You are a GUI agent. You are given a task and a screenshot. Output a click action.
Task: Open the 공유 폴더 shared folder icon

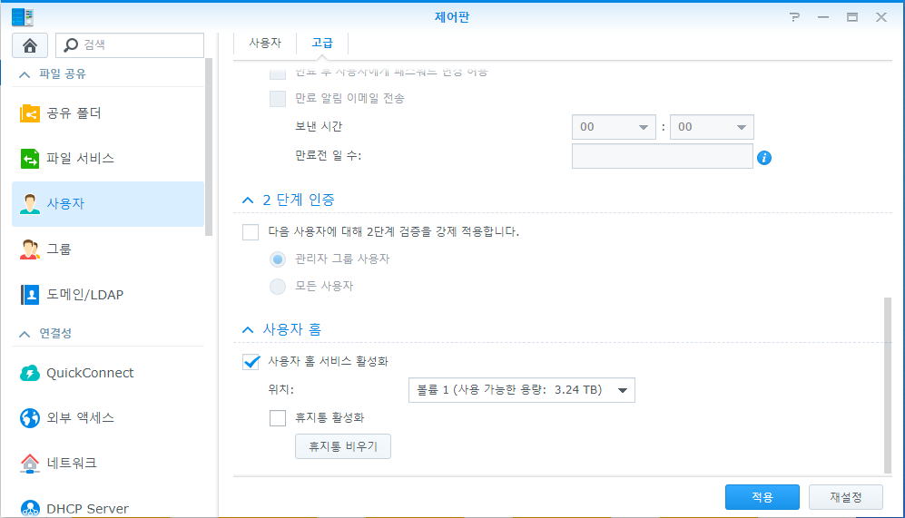point(29,113)
